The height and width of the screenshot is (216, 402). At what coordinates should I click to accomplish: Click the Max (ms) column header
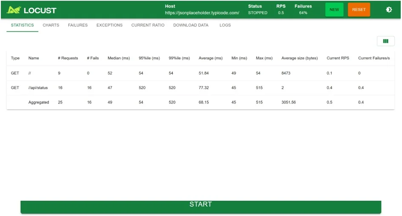click(264, 58)
